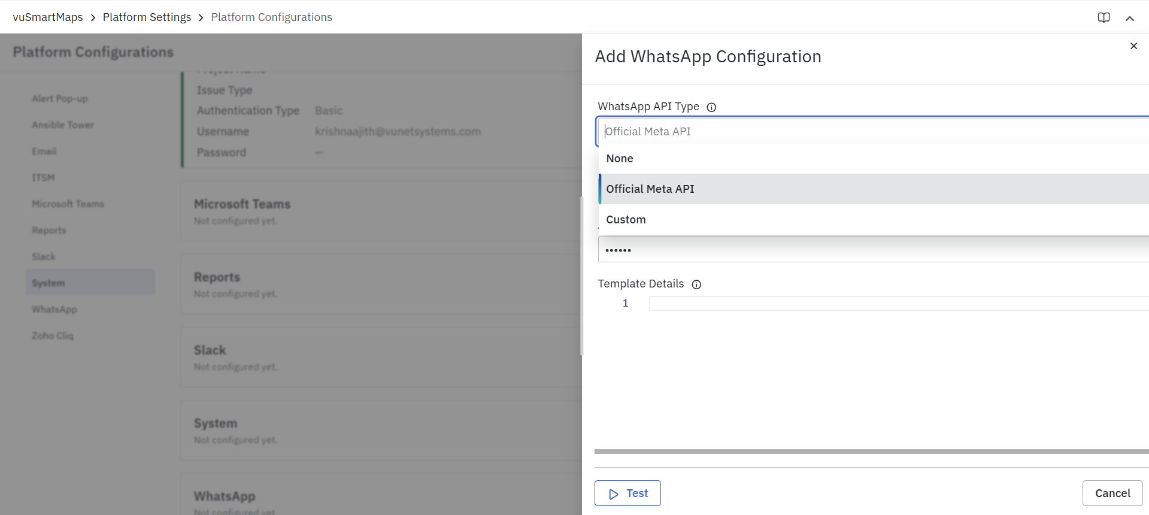Collapse the header with the chevron-up icon

pos(1130,18)
